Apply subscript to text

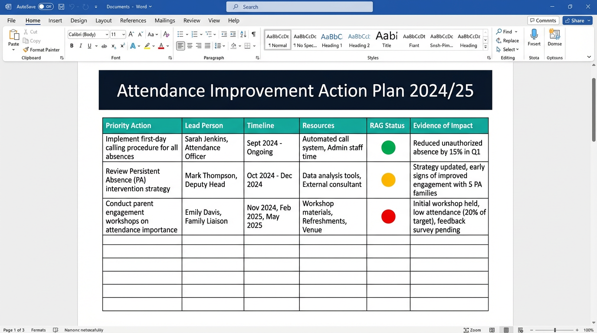click(x=113, y=46)
